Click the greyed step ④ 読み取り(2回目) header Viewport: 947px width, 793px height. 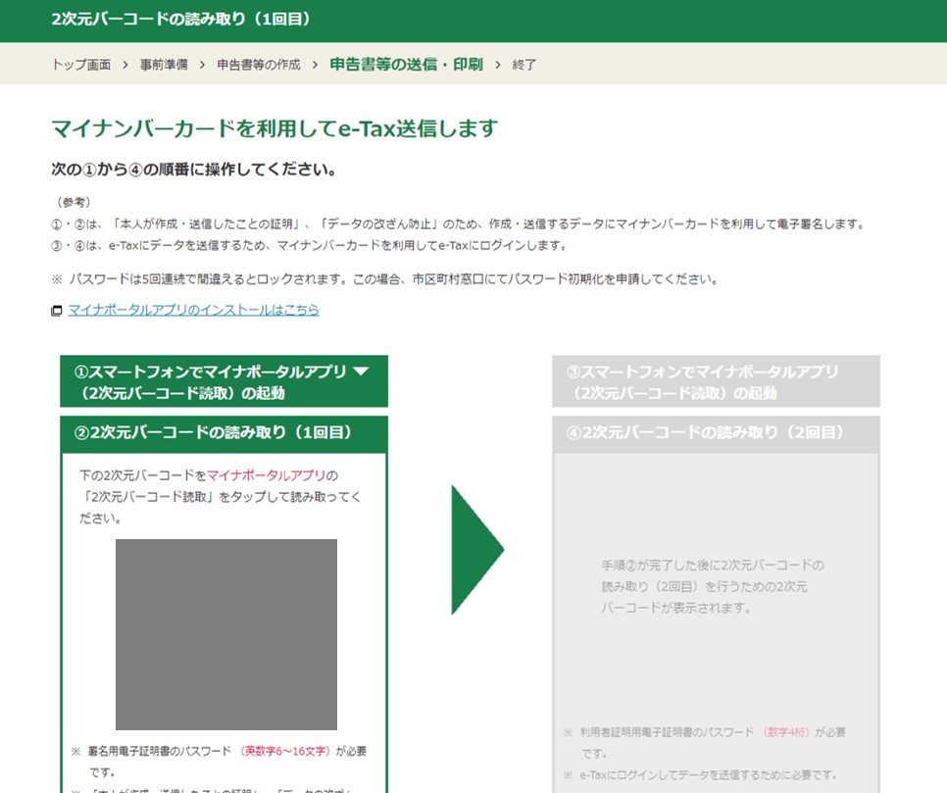click(x=716, y=433)
